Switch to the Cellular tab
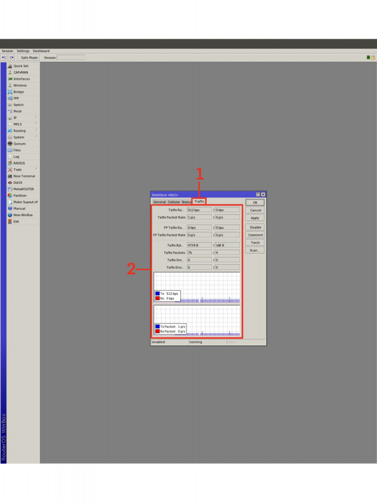Viewport: 377px width, 503px height. [174, 202]
